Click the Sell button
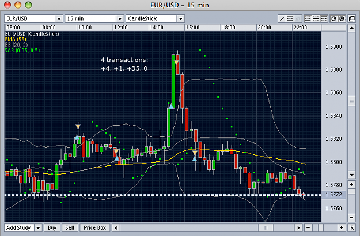 pos(70,228)
